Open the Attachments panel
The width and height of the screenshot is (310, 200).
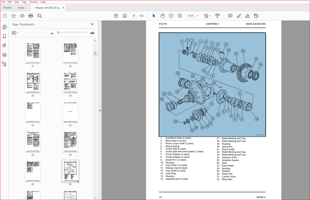point(4,45)
